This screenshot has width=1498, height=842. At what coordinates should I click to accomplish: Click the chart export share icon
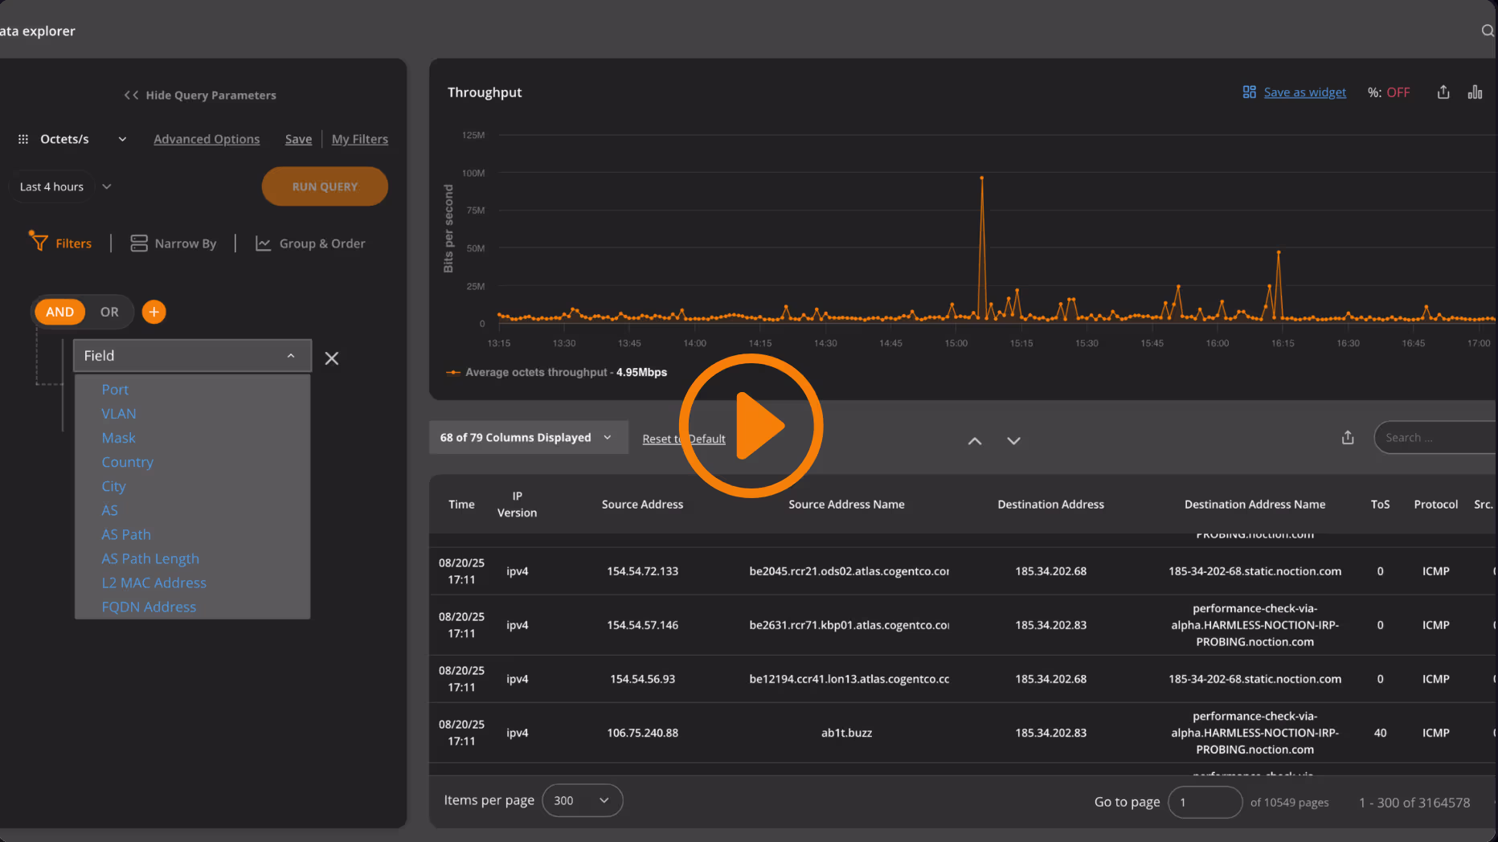click(1443, 92)
